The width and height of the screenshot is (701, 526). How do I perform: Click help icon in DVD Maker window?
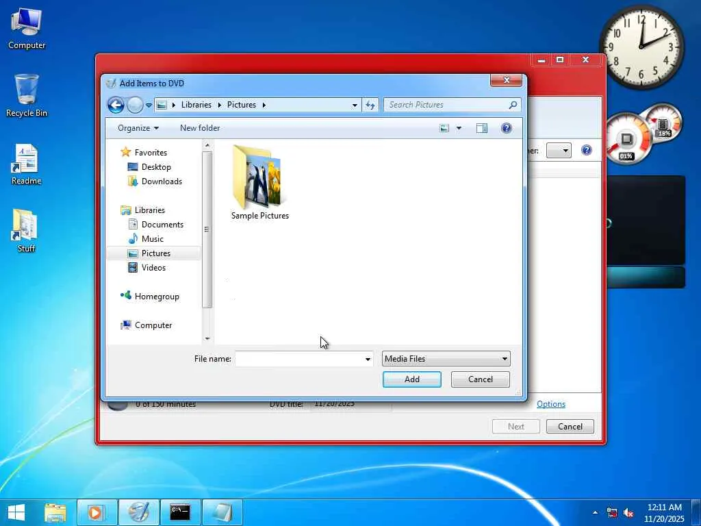[x=587, y=150]
